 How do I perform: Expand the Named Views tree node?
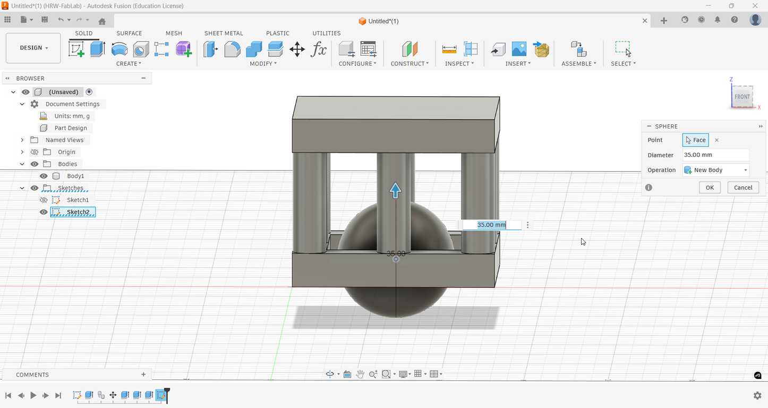coord(22,140)
